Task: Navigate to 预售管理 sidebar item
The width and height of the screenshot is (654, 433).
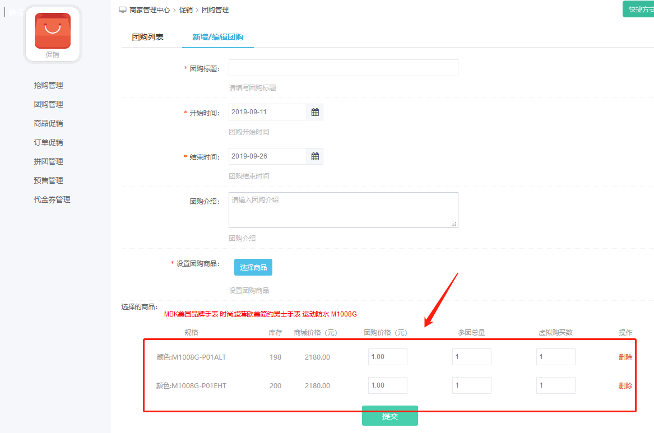Action: pyautogui.click(x=48, y=180)
